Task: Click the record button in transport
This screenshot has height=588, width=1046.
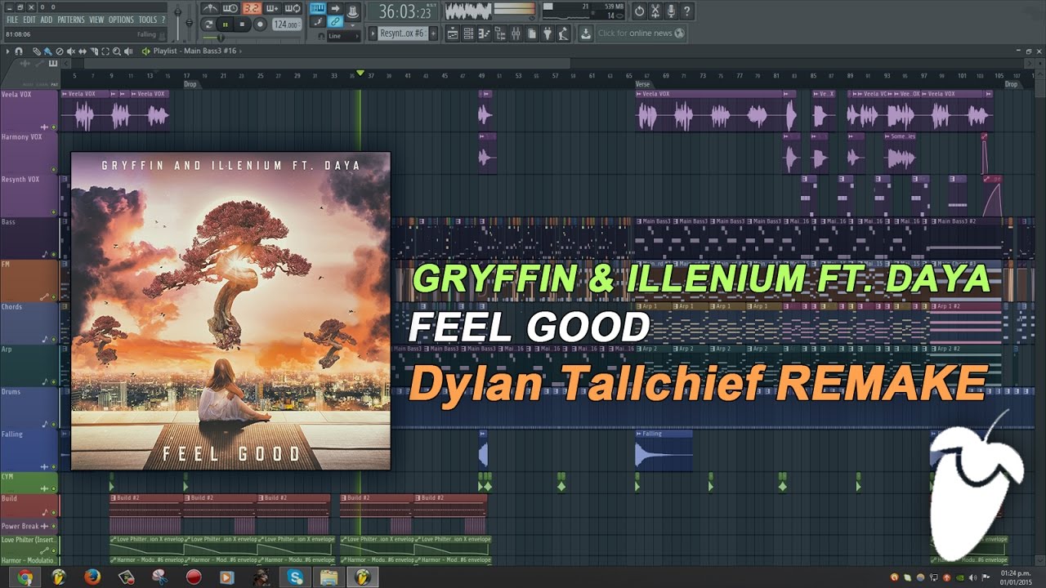Action: [260, 24]
